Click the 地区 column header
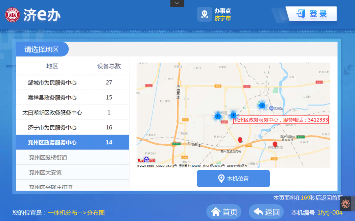The height and width of the screenshot is (221, 355). 52,66
